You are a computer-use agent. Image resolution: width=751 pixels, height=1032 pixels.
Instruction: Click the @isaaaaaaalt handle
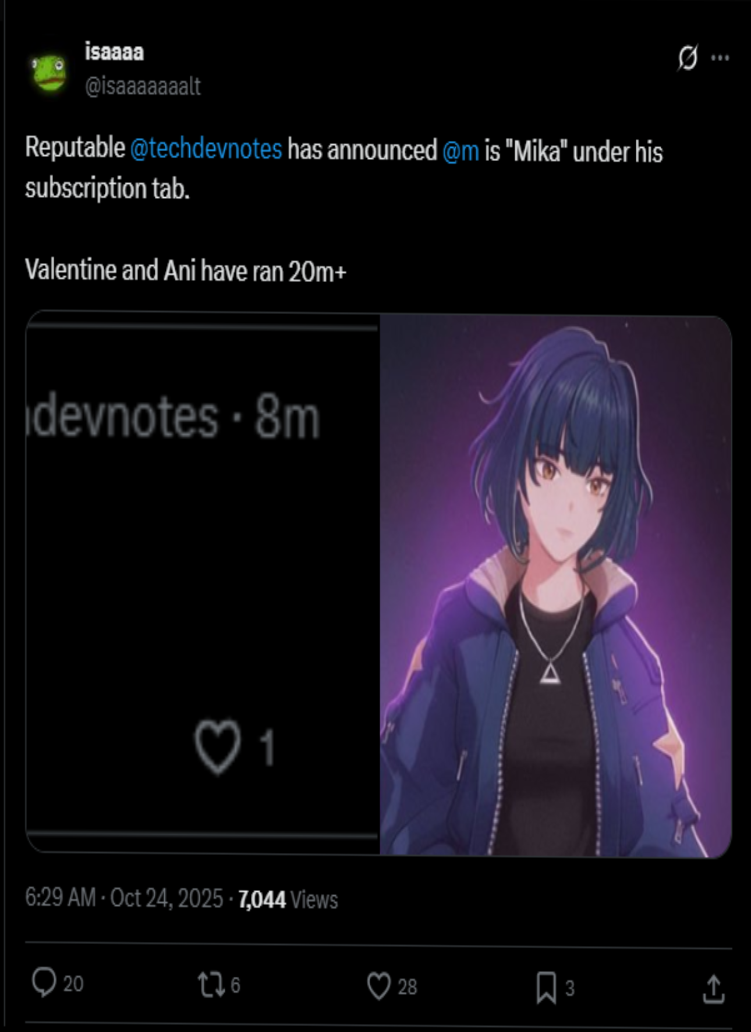click(143, 86)
